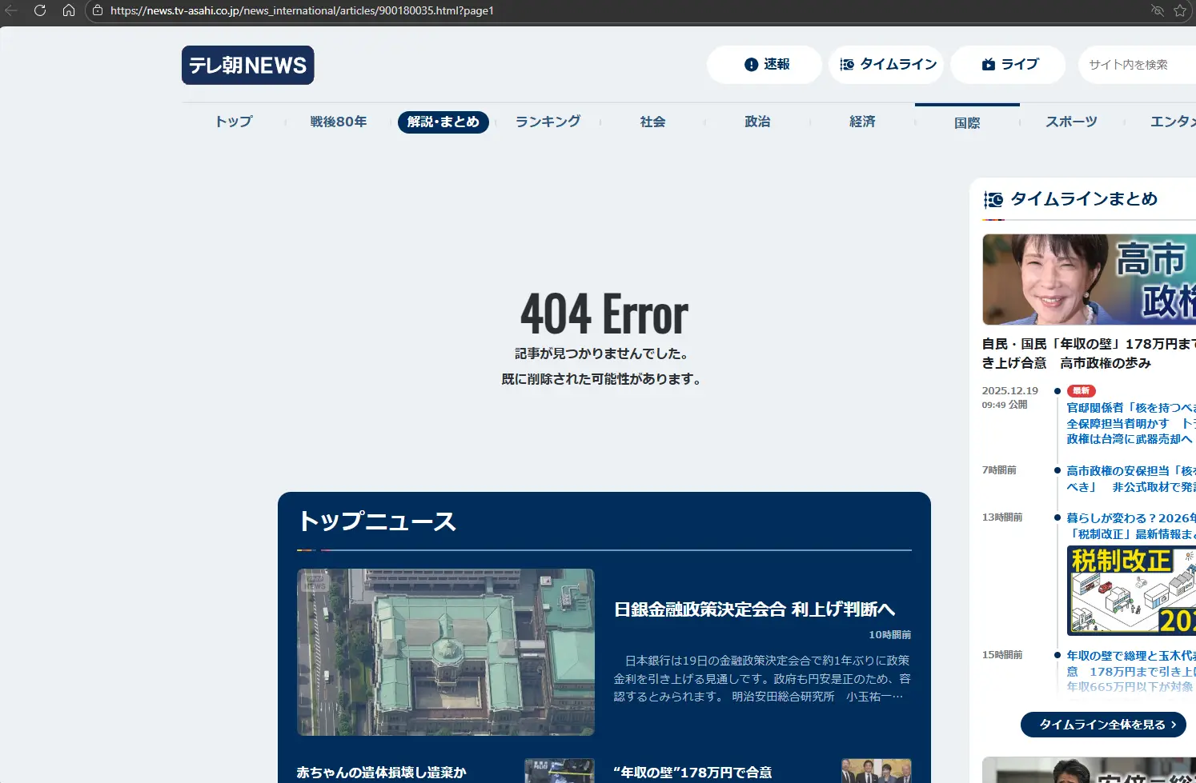This screenshot has width=1196, height=783.
Task: Open the tracking protection eye icon
Action: click(1157, 10)
